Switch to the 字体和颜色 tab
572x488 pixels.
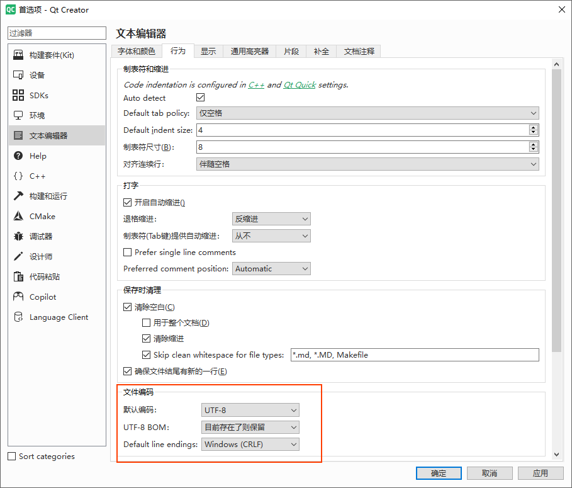137,52
